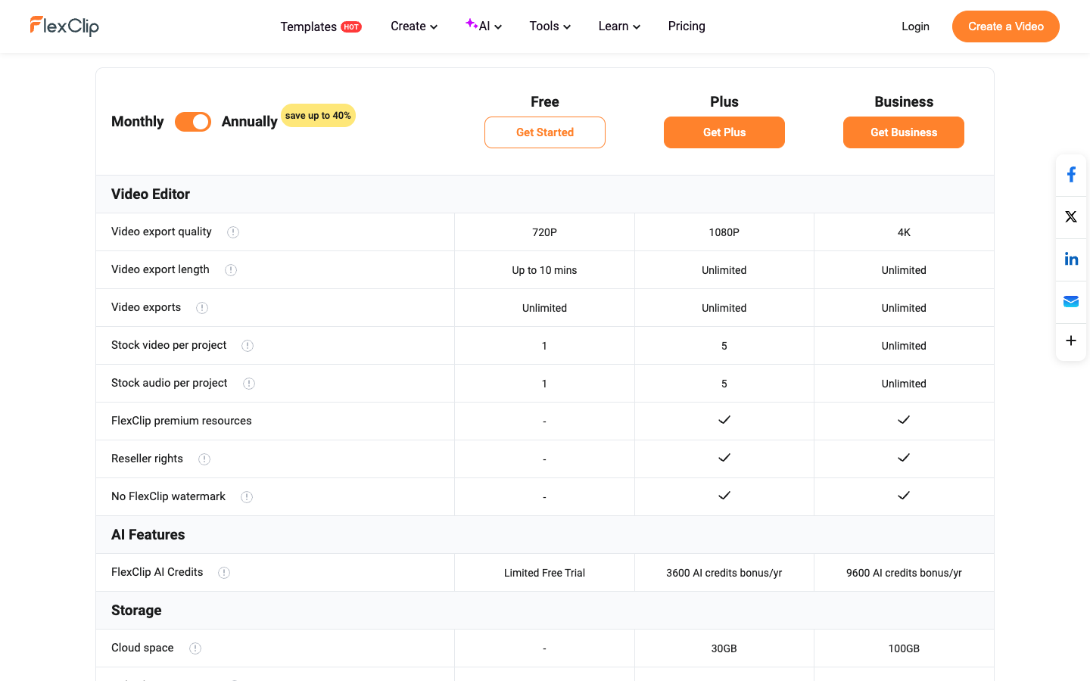Share page via email icon
This screenshot has height=681, width=1090.
[x=1071, y=301]
